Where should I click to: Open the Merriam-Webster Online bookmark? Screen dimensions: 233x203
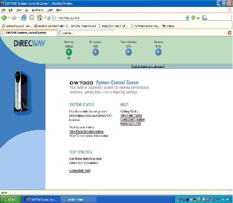coord(49,26)
